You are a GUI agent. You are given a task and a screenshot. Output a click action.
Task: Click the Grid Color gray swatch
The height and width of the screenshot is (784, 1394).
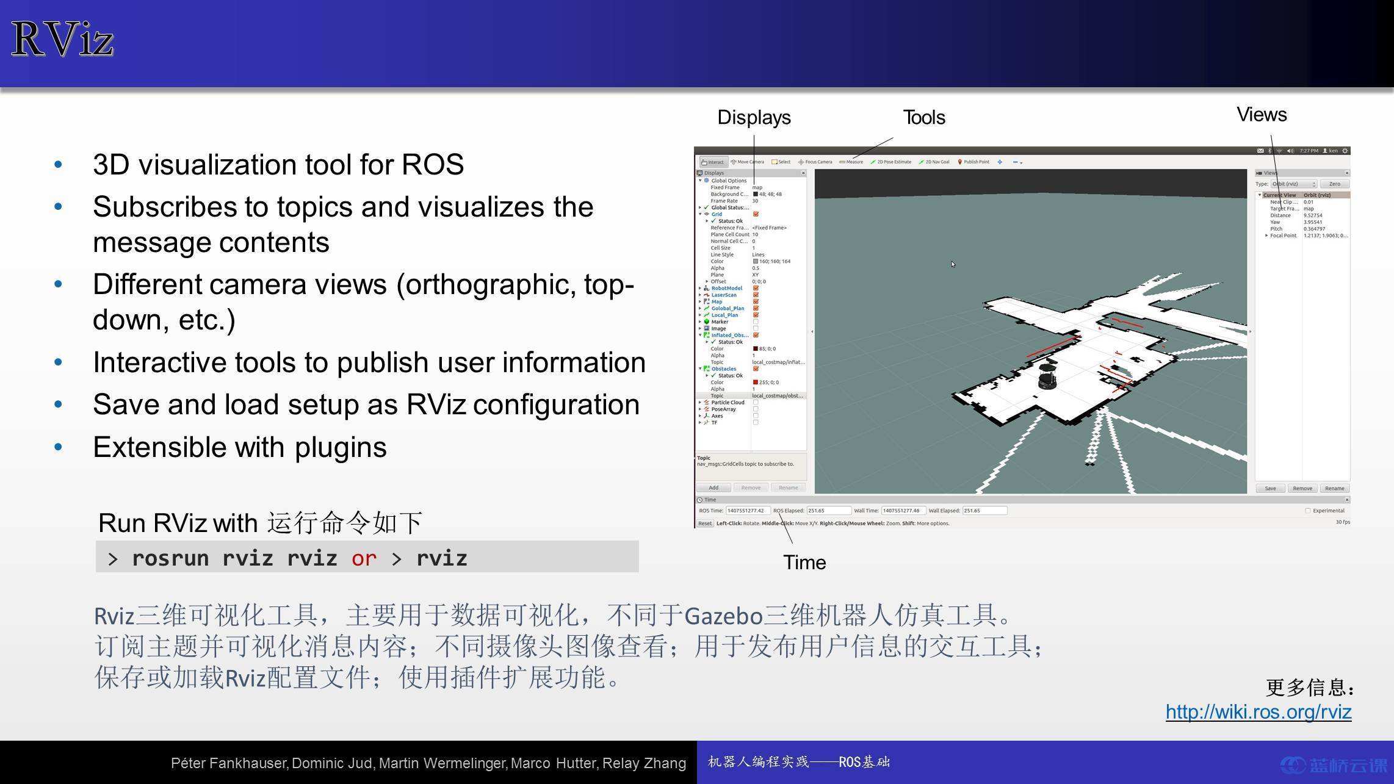click(x=755, y=261)
